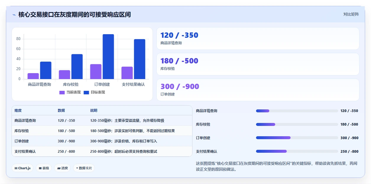The width and height of the screenshot is (371, 184).
Task: Click the progress bar for 商品详情查询
Action: pyautogui.click(x=297, y=111)
